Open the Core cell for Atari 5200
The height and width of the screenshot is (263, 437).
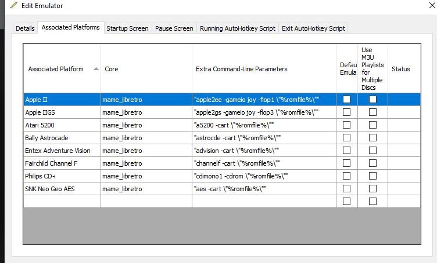coord(146,125)
